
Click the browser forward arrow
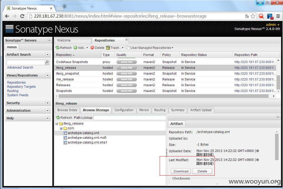pyautogui.click(x=14, y=16)
